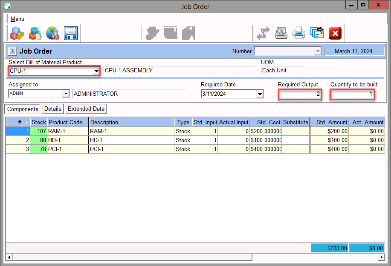Open the Assigned to ADMIN dropdown

pos(66,94)
